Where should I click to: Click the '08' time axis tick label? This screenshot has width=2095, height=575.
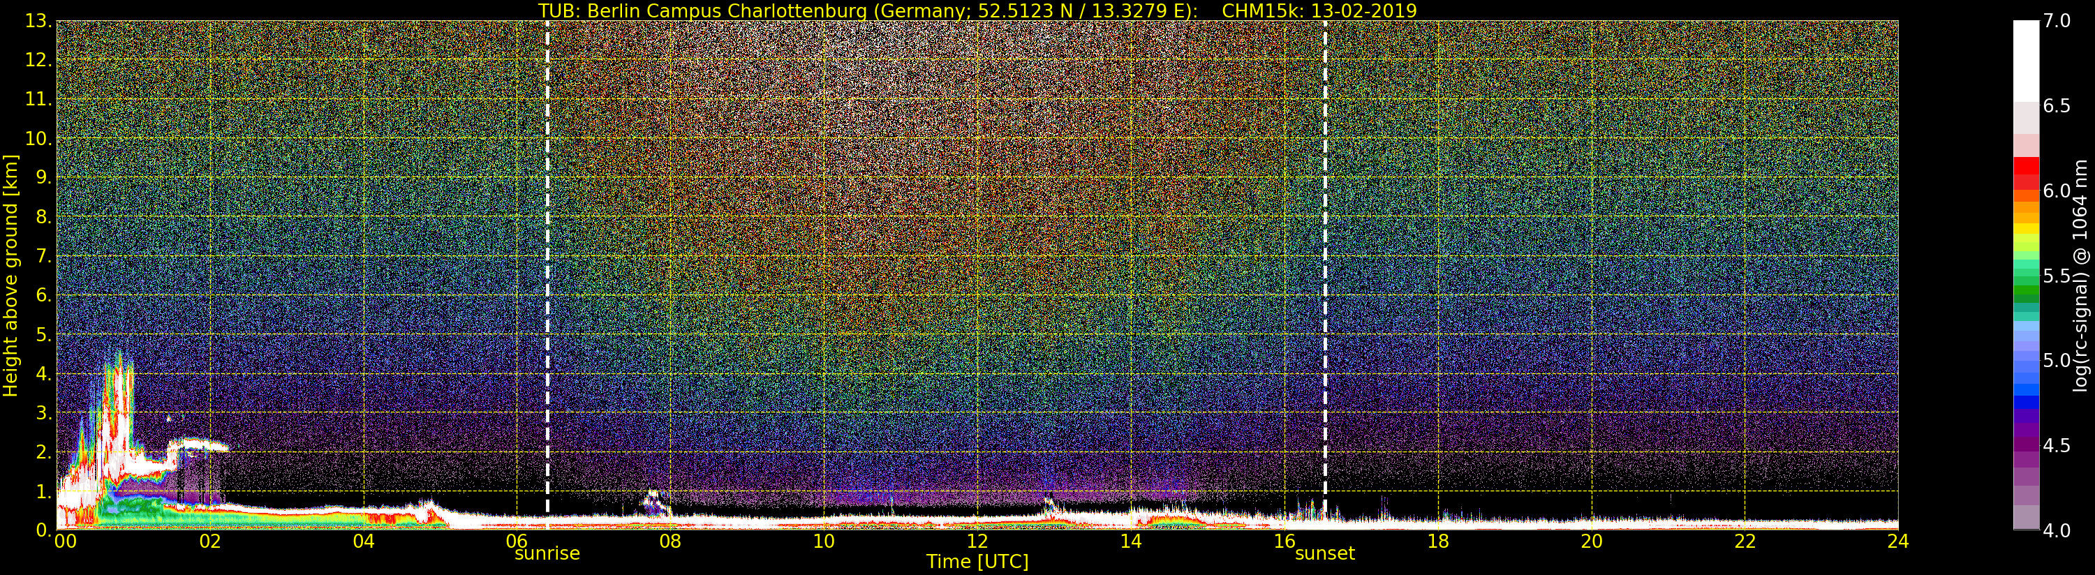coord(670,542)
